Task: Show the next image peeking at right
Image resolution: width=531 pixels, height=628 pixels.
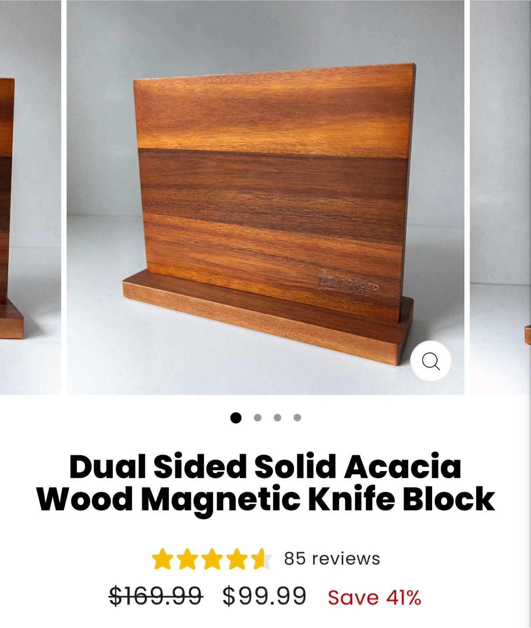Action: click(500, 197)
